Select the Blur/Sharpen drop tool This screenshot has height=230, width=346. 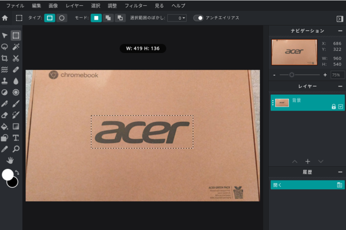pyautogui.click(x=16, y=81)
